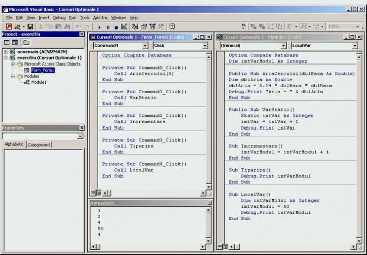Screen dimensions: 367x255
Task: Open the View menu
Action: pyautogui.click(x=30, y=18)
